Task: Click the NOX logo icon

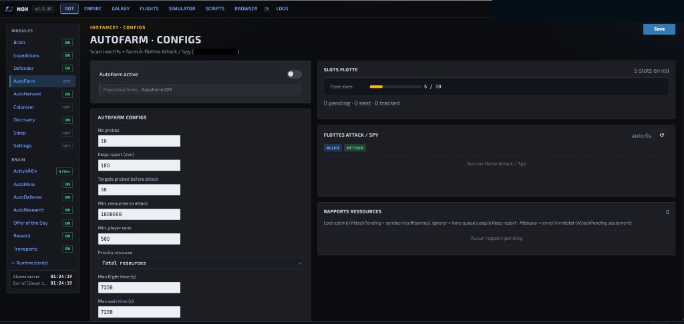Action: (x=9, y=9)
